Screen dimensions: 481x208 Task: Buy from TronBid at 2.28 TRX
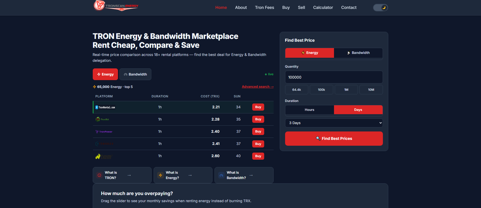(x=258, y=119)
